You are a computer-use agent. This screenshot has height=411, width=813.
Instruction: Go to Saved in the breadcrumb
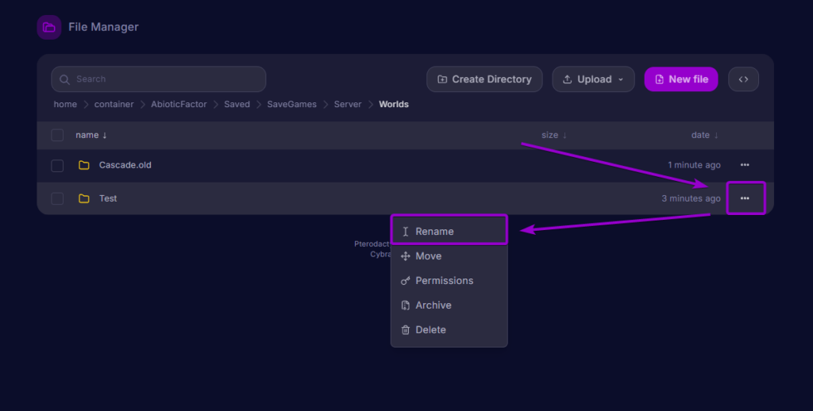click(237, 104)
